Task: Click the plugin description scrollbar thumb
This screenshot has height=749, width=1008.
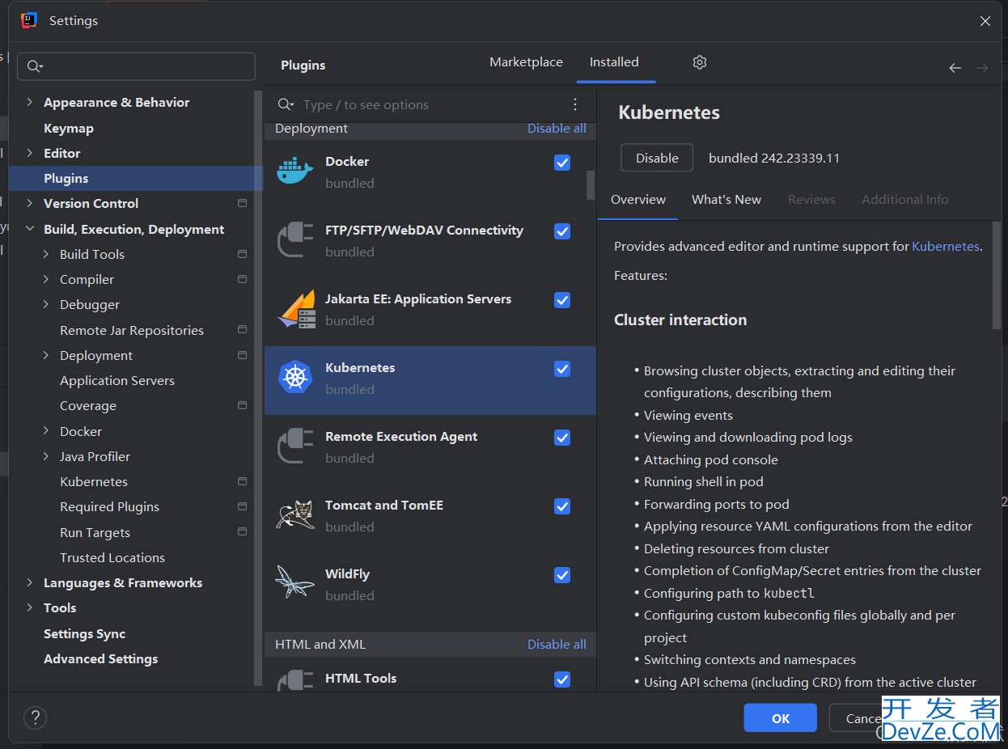Action: tap(997, 275)
